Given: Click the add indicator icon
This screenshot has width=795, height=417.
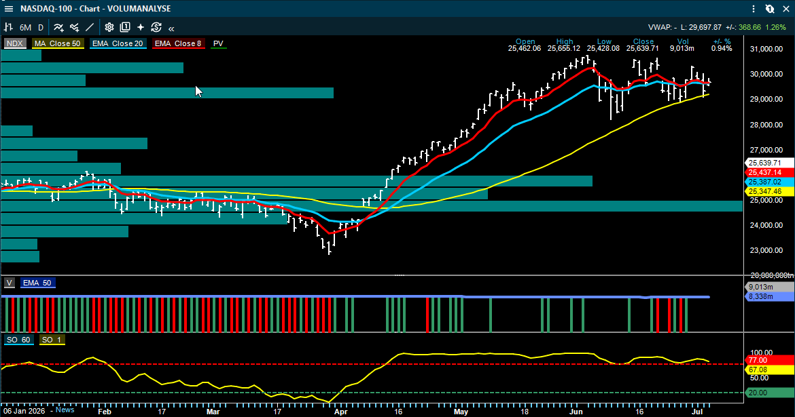Looking at the screenshot, I should 59,27.
